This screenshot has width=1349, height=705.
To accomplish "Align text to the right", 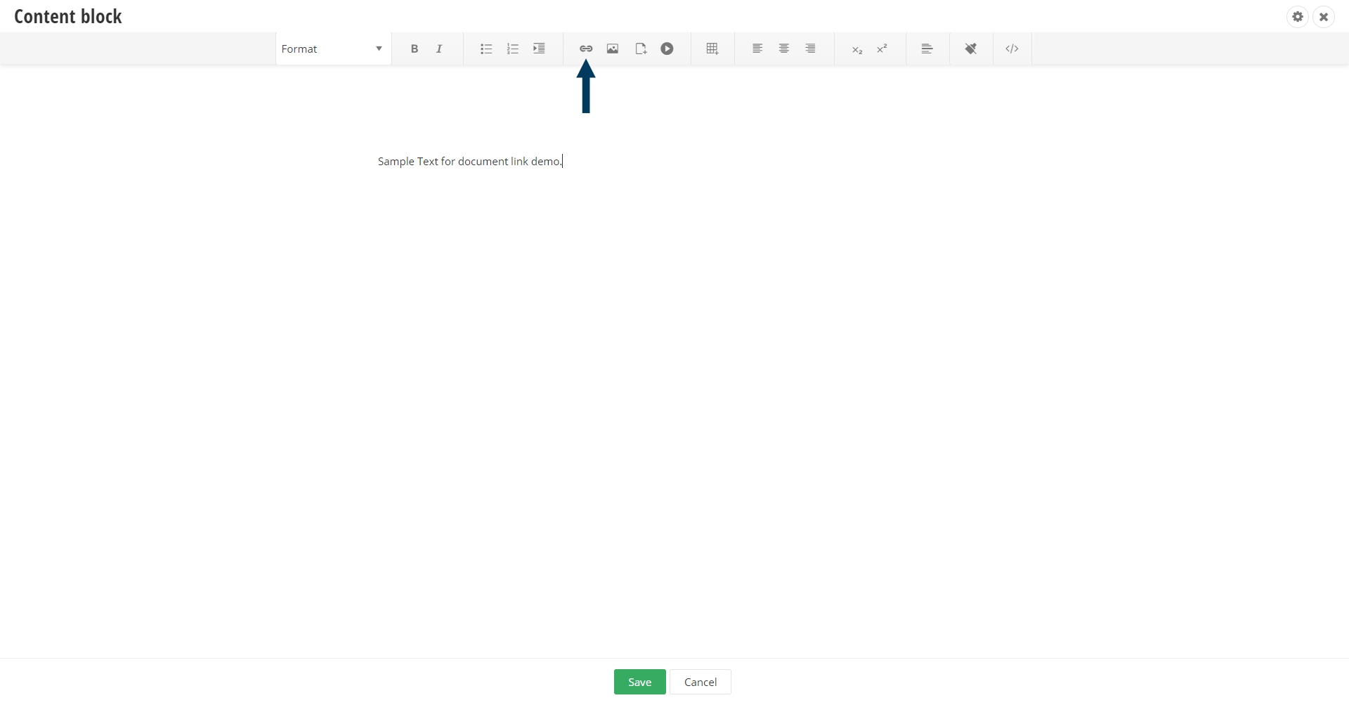I will (x=811, y=48).
